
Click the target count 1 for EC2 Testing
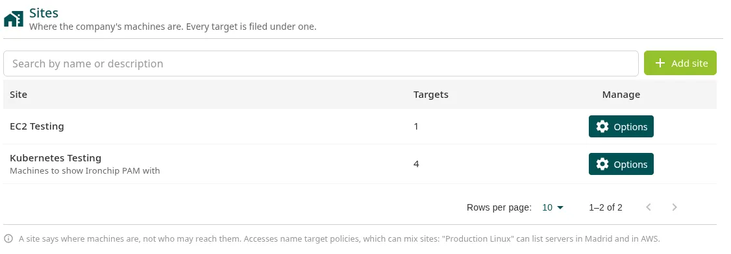(416, 126)
